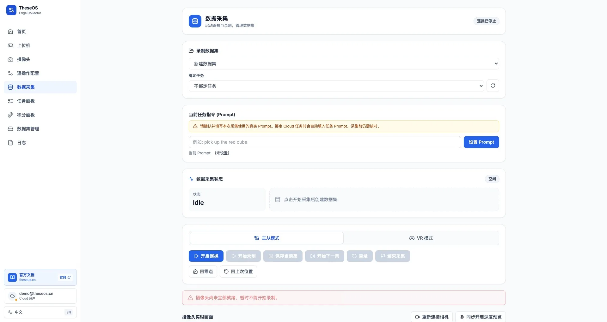Click the 数据采集 sidebar database icon
607x322 pixels.
pos(10,87)
